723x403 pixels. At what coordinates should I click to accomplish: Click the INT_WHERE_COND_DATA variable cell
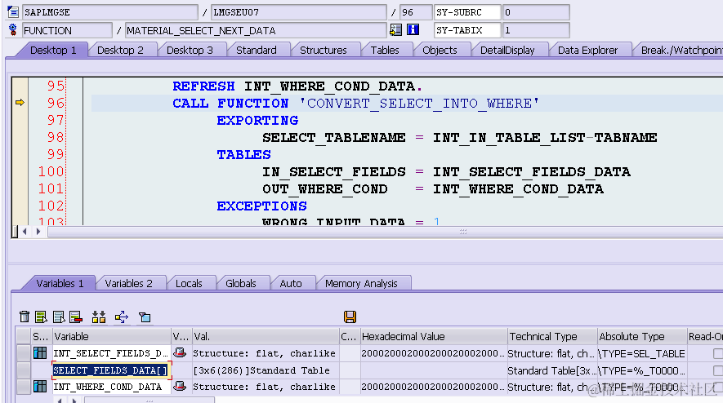(x=111, y=387)
